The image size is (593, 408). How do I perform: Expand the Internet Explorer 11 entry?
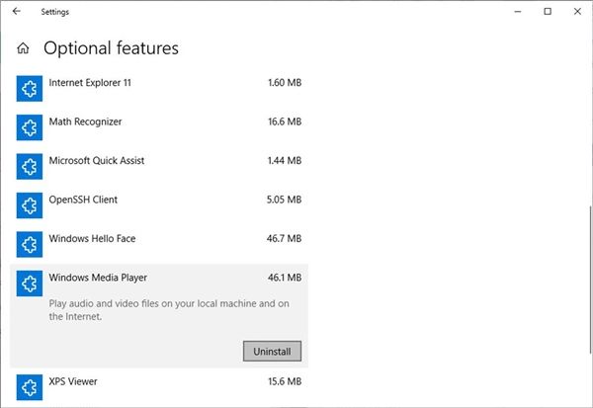click(159, 89)
